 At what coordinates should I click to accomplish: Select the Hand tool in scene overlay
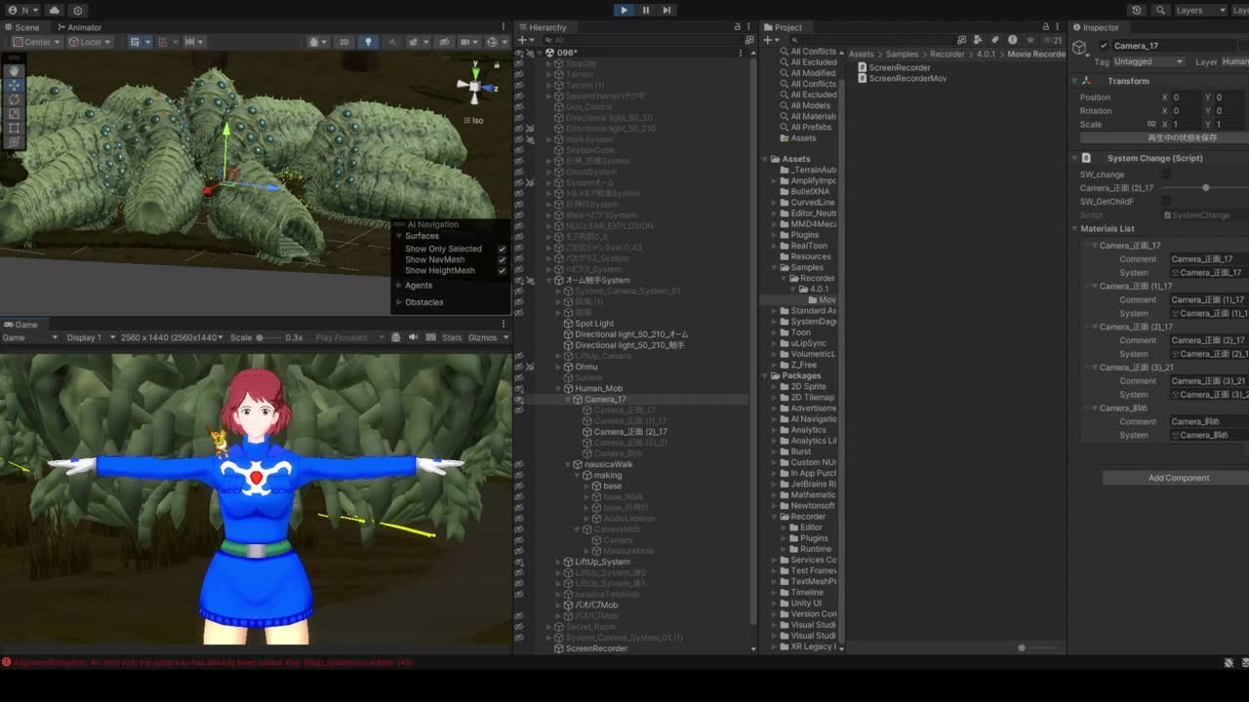[14, 70]
